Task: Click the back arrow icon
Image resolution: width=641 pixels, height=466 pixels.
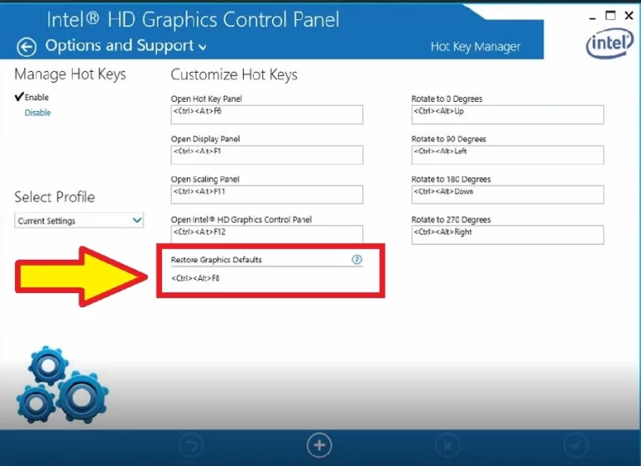Action: tap(27, 47)
